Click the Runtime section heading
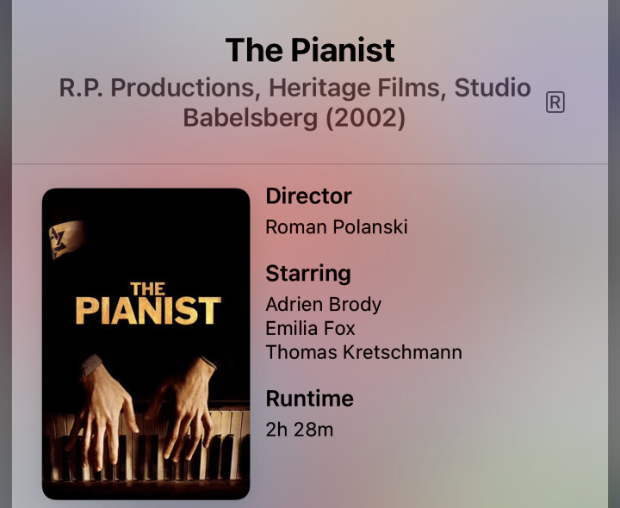Image resolution: width=620 pixels, height=508 pixels. [310, 399]
